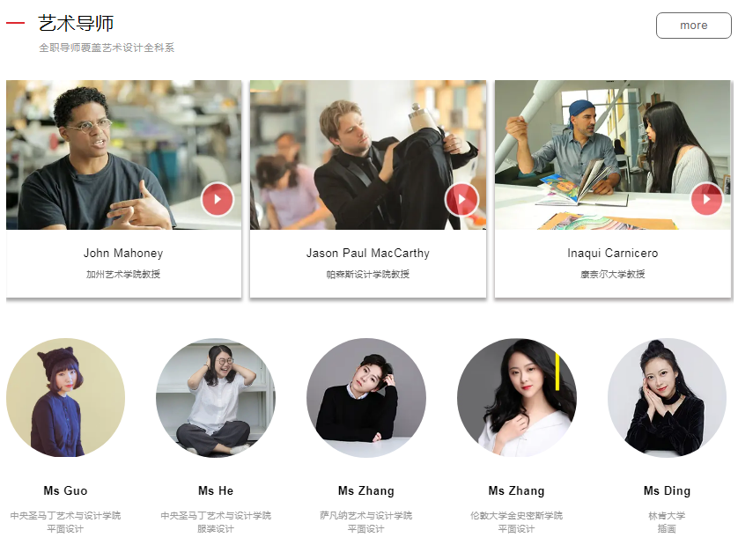Click the 艺术导师 section heading

click(x=76, y=24)
